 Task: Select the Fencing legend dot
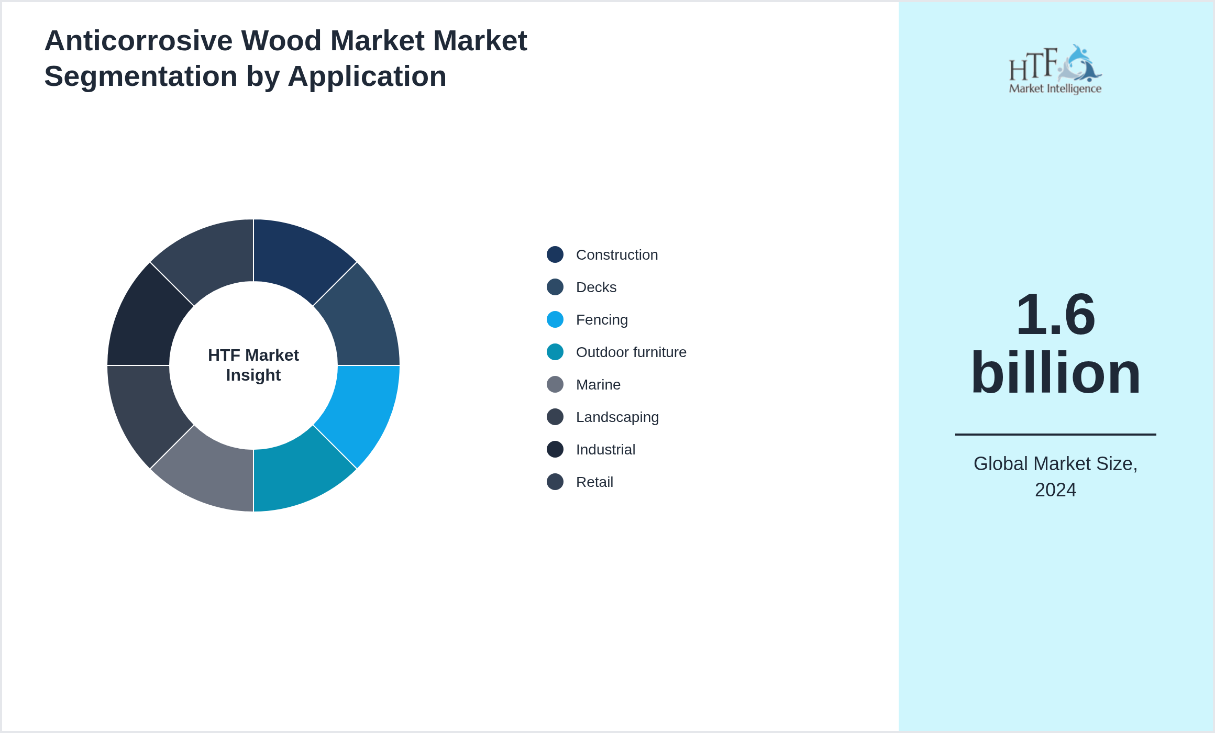pos(555,320)
